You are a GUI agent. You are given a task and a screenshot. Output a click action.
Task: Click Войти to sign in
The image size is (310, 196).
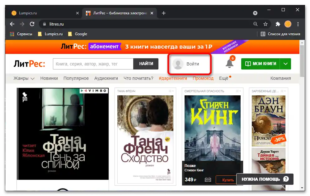point(193,64)
